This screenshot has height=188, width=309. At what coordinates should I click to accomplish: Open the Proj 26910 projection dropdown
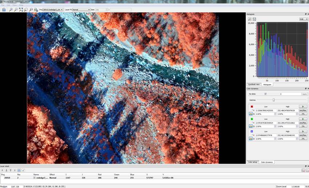pyautogui.click(x=53, y=10)
